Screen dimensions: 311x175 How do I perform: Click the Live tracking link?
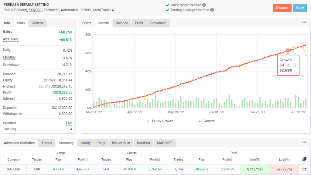click(x=69, y=123)
